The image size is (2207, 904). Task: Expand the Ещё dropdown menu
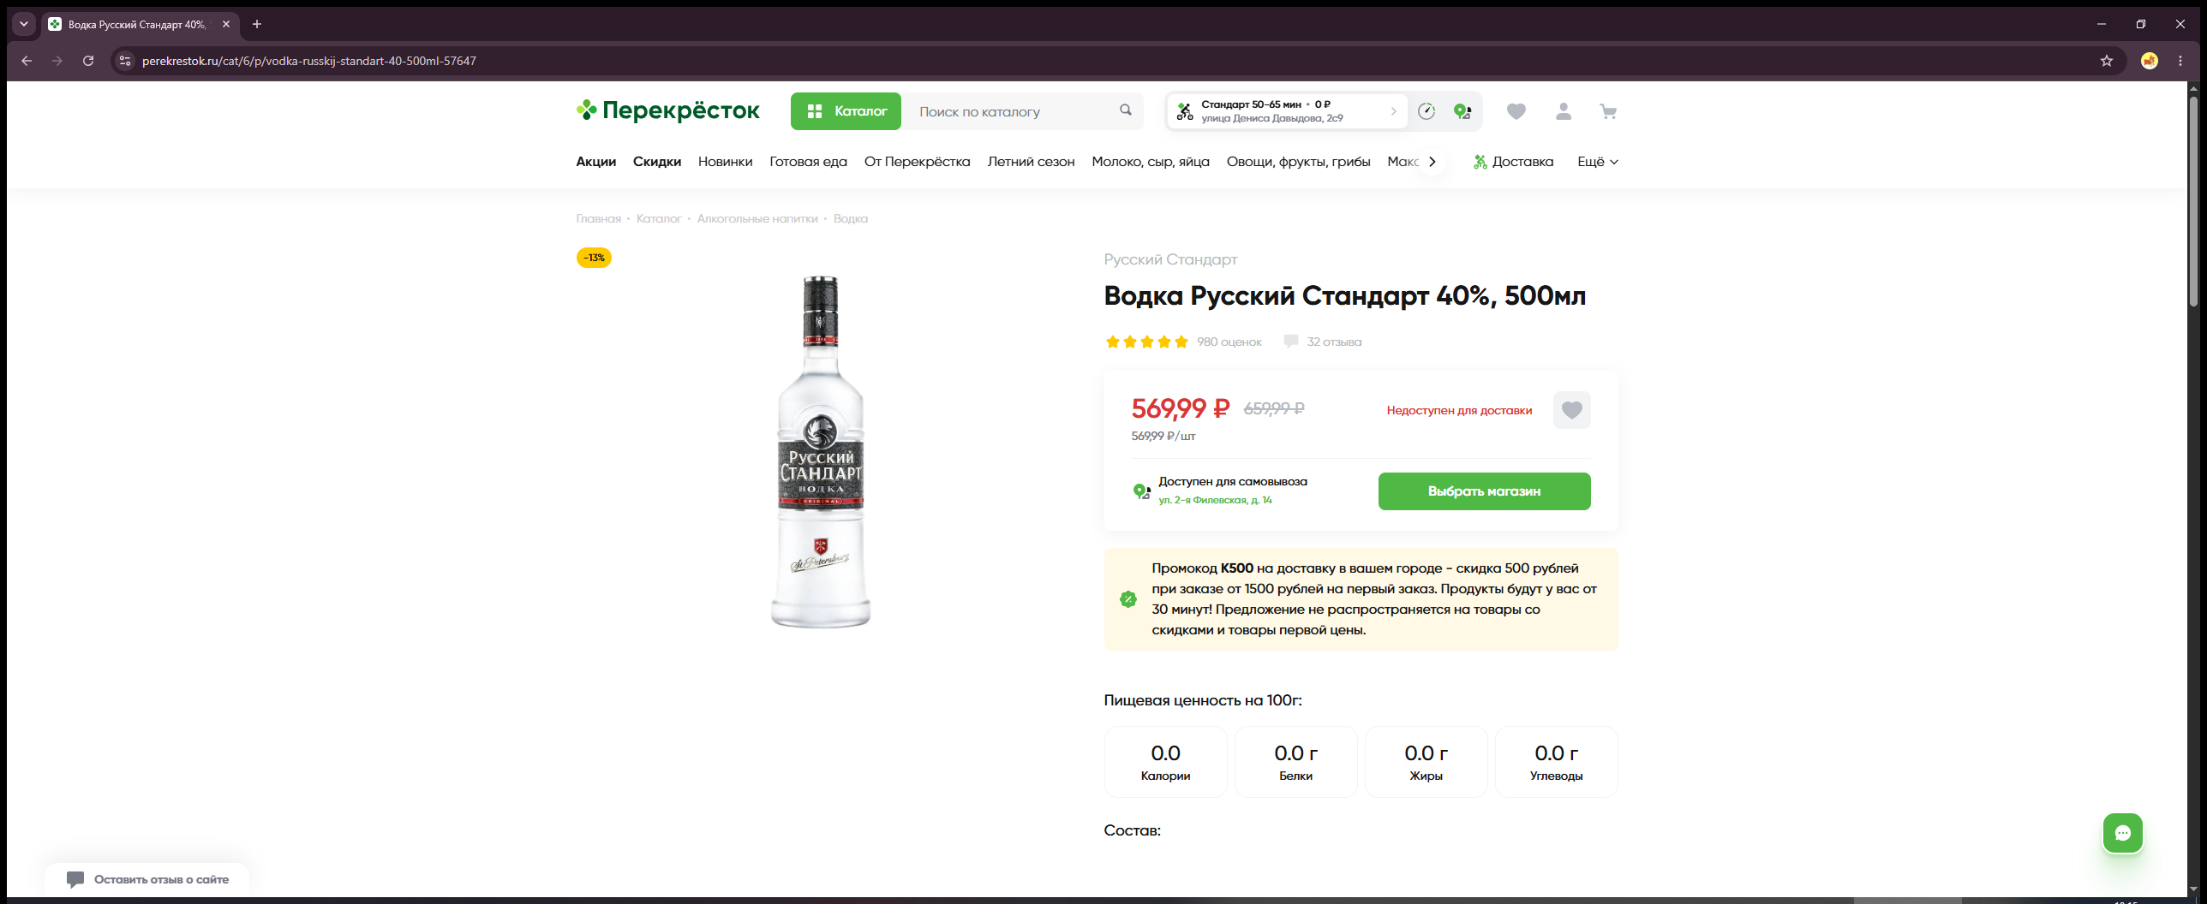pyautogui.click(x=1598, y=162)
